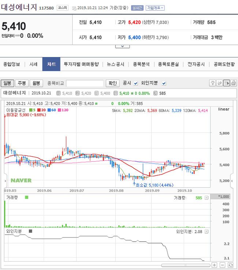Click the 이동평균선 legend label
This screenshot has height=270, width=238.
(16, 110)
